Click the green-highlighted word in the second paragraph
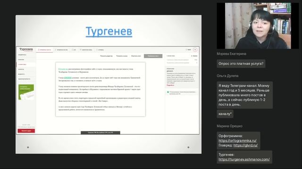Screen dimensions: 302x169 (x=68, y=78)
